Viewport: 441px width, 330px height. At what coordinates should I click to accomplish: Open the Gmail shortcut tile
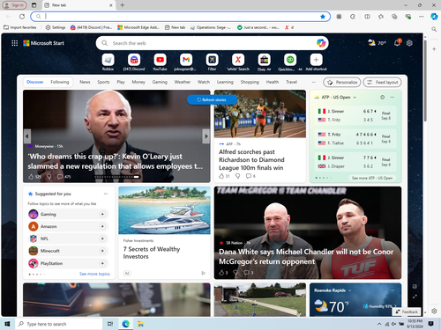click(186, 60)
